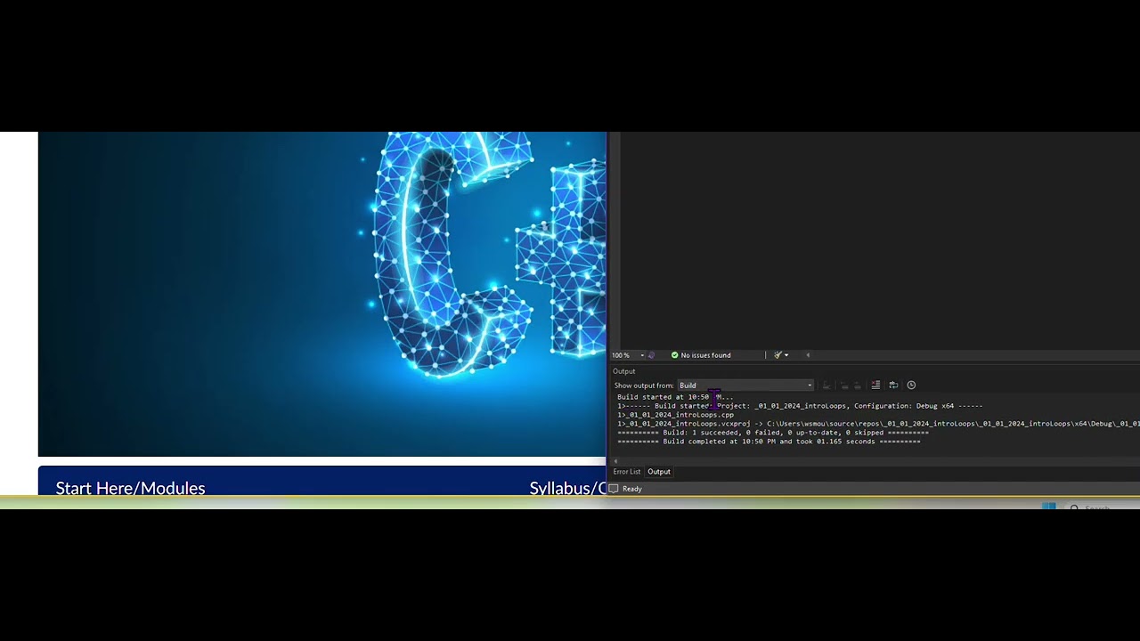
Task: Go to next message in Output toolbar
Action: tap(858, 385)
